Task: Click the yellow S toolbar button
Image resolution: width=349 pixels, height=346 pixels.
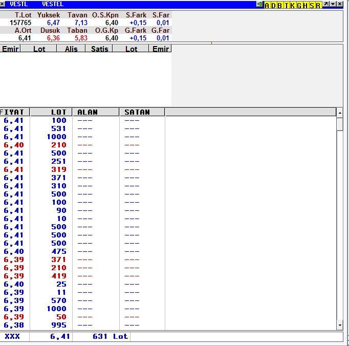Action: coord(312,5)
